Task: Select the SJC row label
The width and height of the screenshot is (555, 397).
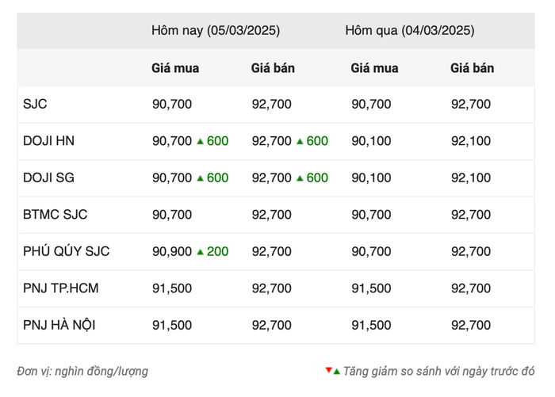Action: (35, 104)
